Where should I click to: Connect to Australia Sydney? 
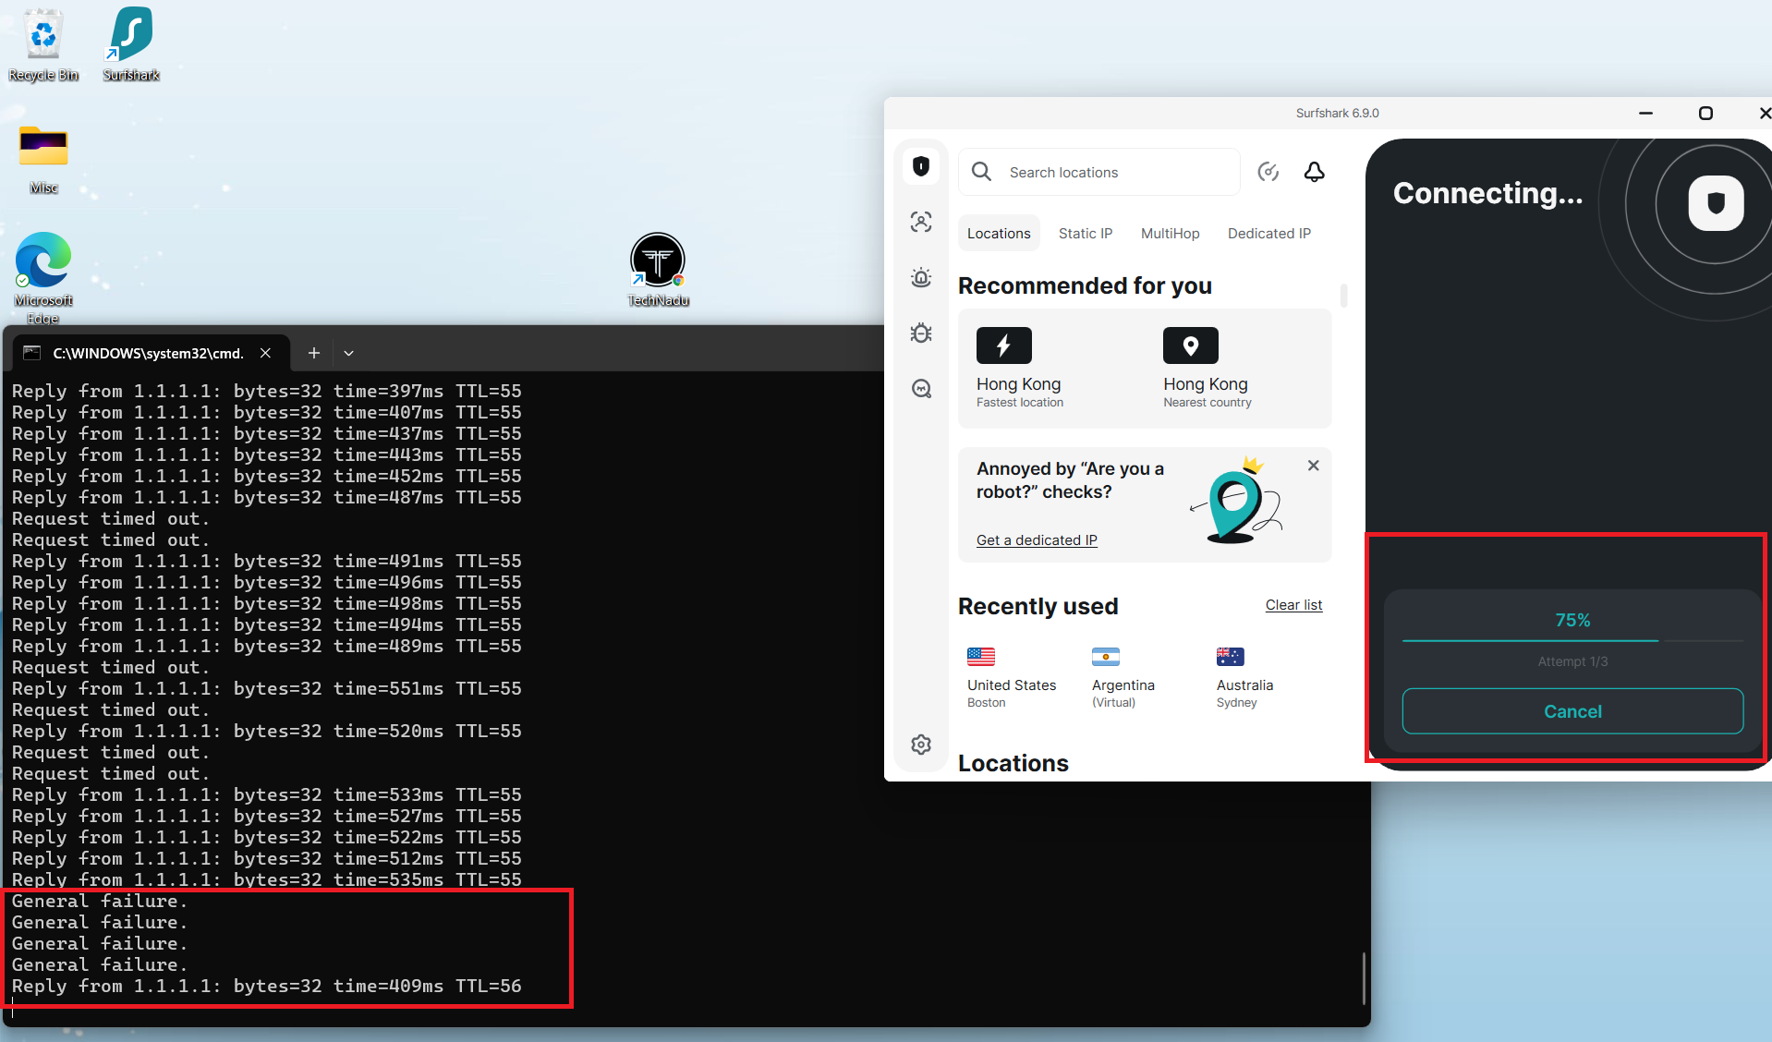click(x=1244, y=678)
